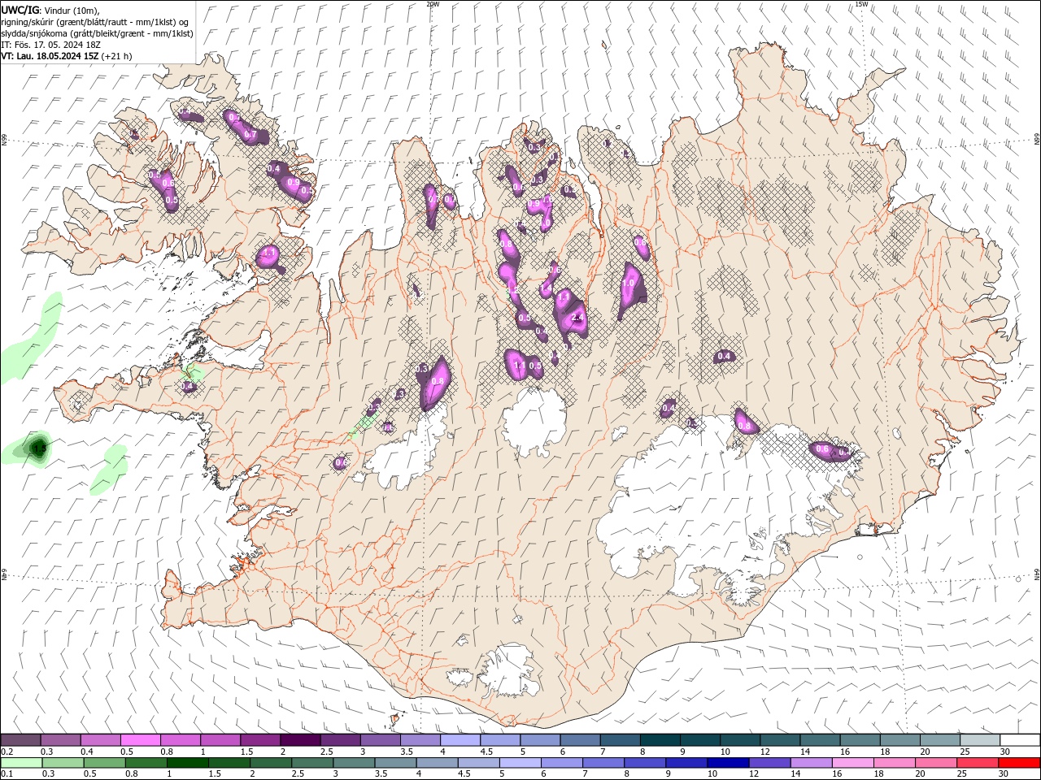Viewport: 1041px width, 780px height.
Task: Click the medium blue 8–9 swatch, bottom rain legend
Action: point(645,763)
